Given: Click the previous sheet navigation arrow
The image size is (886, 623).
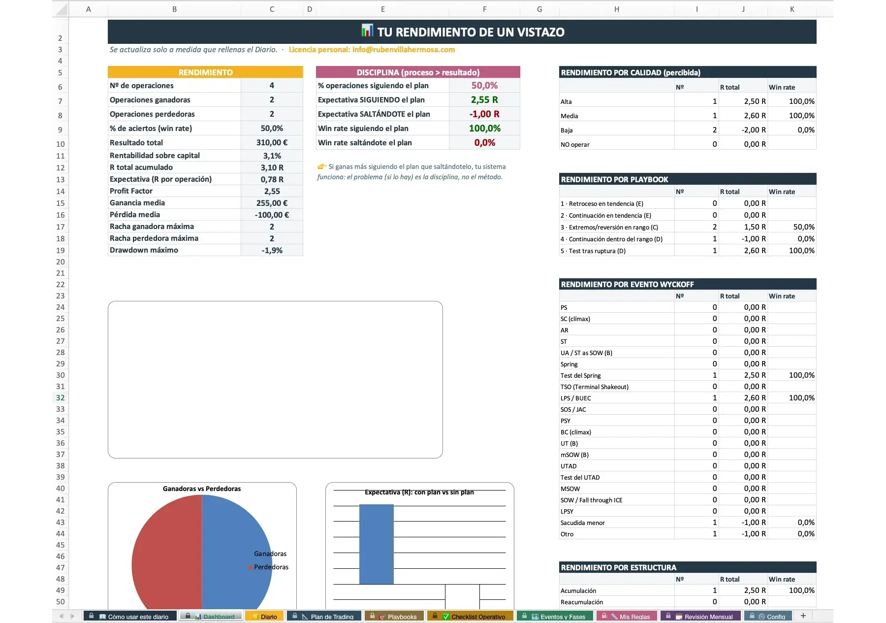Looking at the screenshot, I should (x=62, y=616).
